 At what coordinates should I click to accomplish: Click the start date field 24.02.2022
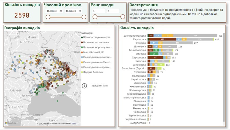coord(52,11)
